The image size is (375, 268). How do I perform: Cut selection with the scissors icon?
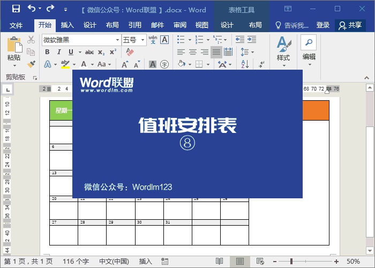tap(31, 40)
